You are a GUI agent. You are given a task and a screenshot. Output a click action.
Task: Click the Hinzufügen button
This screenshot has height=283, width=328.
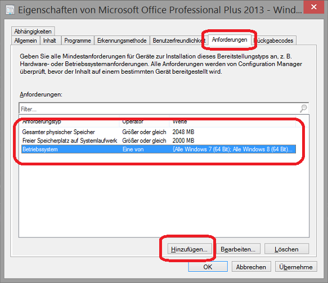click(190, 249)
